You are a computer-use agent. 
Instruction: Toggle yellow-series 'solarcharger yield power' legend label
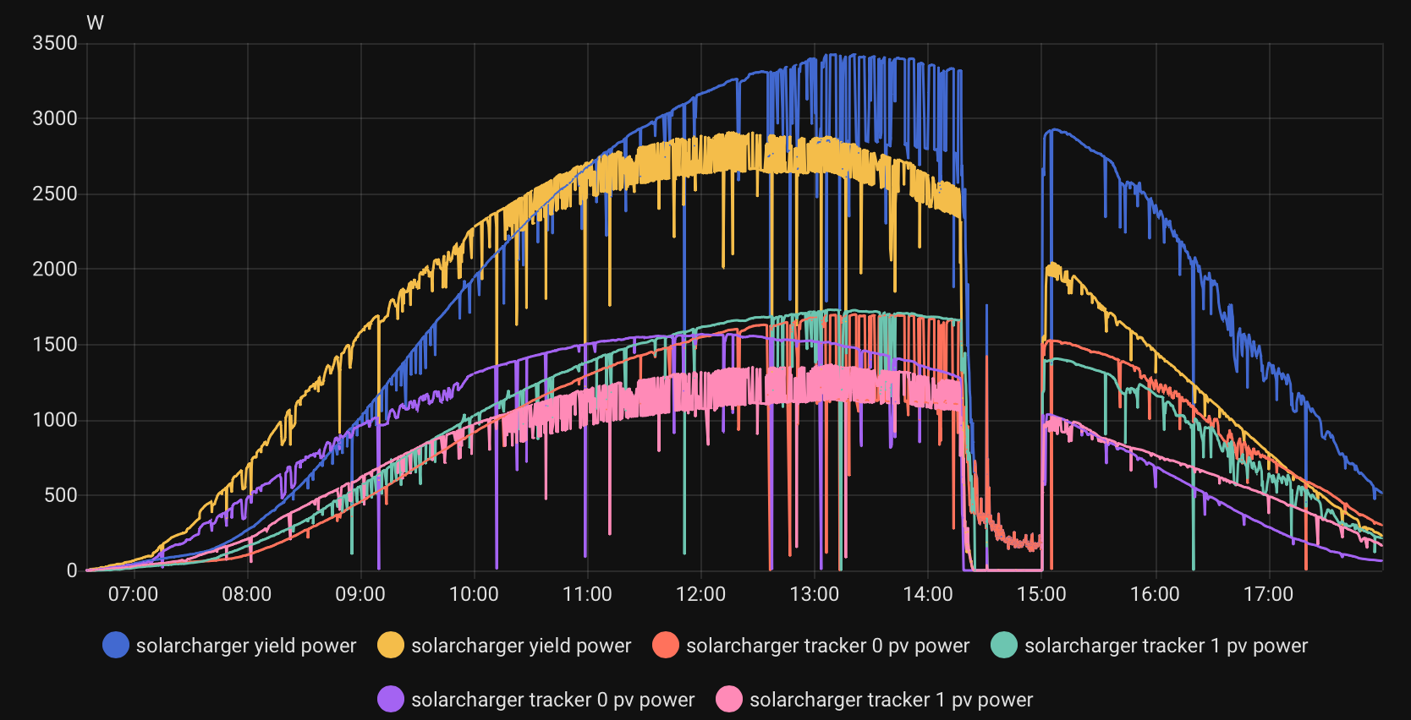[x=521, y=646]
